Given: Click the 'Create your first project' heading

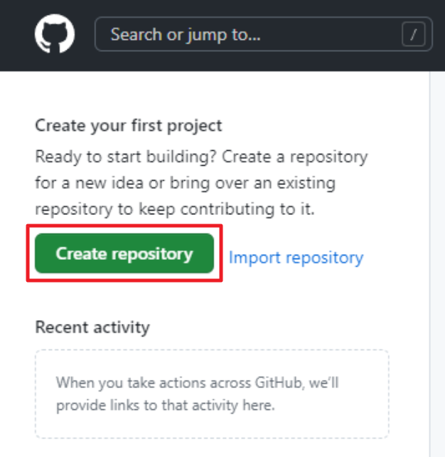Looking at the screenshot, I should [x=129, y=126].
